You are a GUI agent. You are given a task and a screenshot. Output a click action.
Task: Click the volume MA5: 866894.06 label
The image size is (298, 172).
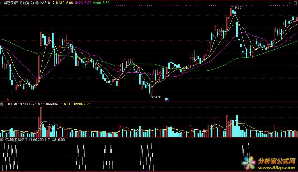pos(50,104)
